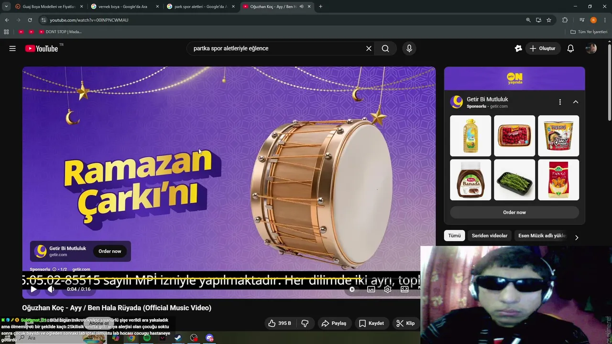Select the Seriden videolar chip
The height and width of the screenshot is (344, 612).
pyautogui.click(x=490, y=236)
